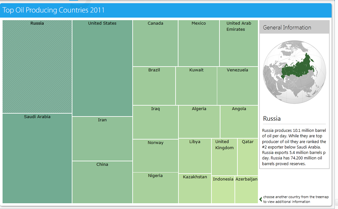This screenshot has height=209, width=338.
Task: Select the Kazakhstan treemap tile
Action: pos(195,189)
